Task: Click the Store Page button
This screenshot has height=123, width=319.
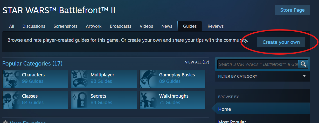Action: click(x=293, y=10)
